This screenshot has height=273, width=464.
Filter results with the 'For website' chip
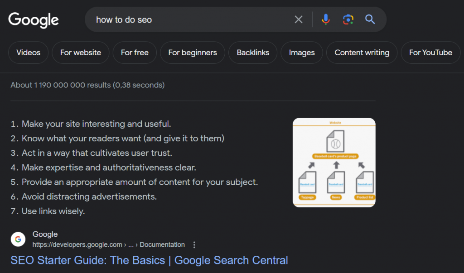(80, 53)
